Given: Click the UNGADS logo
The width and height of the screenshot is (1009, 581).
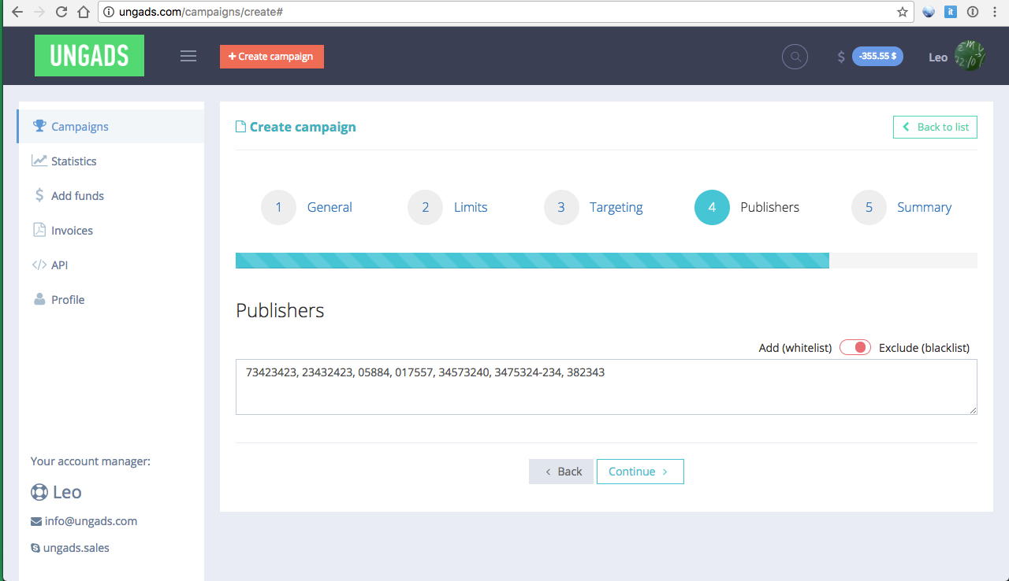Looking at the screenshot, I should (89, 55).
